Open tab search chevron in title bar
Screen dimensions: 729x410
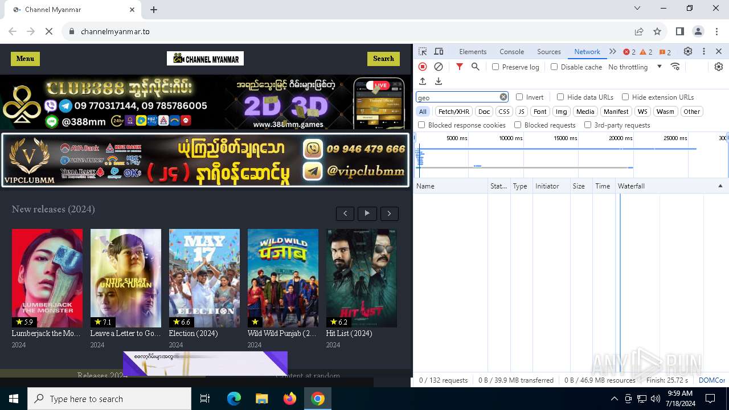(x=637, y=8)
